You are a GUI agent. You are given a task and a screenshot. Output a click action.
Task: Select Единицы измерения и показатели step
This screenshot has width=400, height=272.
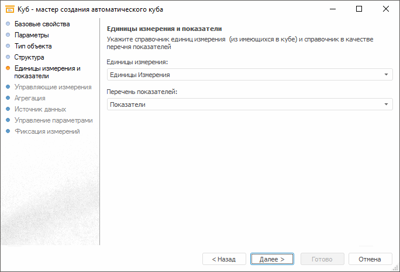pos(47,72)
